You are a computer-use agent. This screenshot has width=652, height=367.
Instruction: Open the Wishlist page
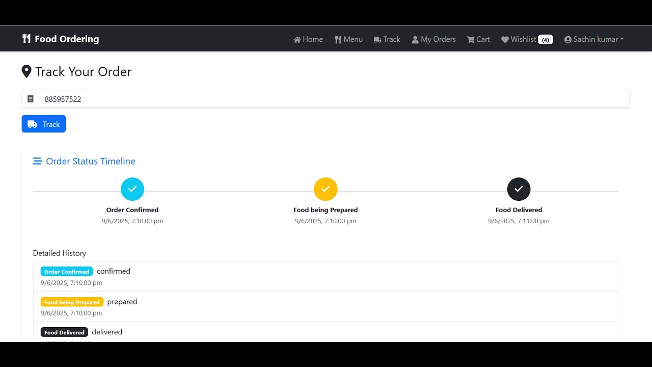(x=527, y=39)
